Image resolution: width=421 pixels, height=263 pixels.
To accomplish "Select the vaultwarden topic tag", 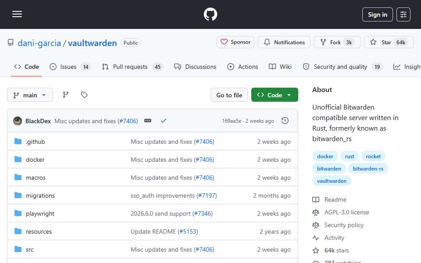I will tap(332, 181).
